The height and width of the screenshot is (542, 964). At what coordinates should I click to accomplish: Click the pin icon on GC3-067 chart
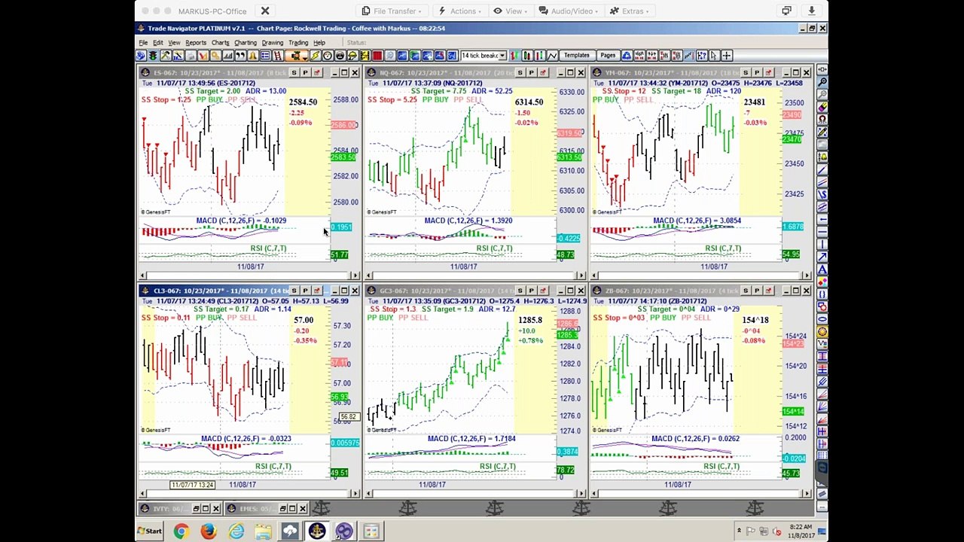[x=543, y=291]
